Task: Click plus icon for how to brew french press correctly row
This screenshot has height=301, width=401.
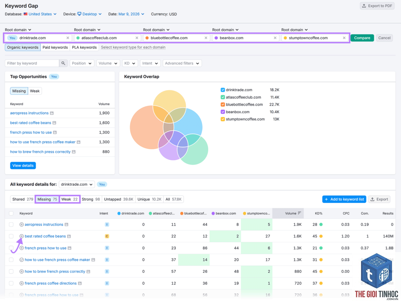Action: 22,272
